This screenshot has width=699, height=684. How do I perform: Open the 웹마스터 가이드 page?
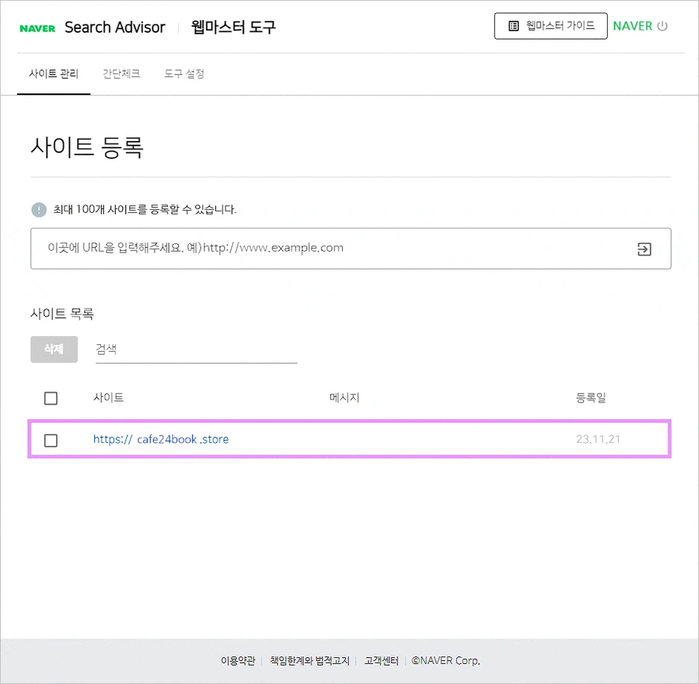click(x=550, y=25)
